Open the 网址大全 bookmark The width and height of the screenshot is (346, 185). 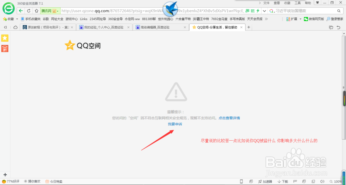57,19
